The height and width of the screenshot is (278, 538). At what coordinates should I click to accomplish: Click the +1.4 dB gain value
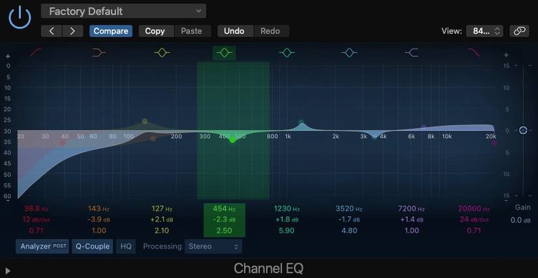pos(411,219)
